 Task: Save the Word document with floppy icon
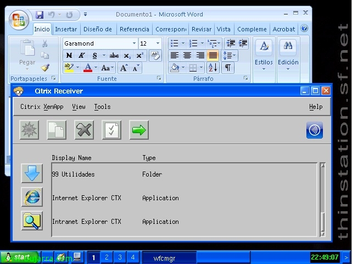coord(40,15)
